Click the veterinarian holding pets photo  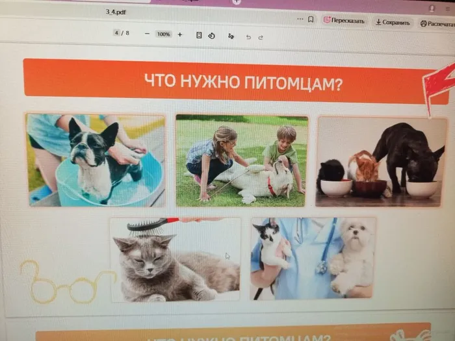313,258
